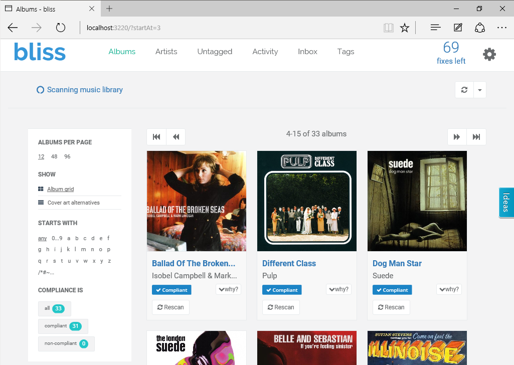This screenshot has height=365, width=514.
Task: Go to the Tags tab
Action: [x=346, y=52]
